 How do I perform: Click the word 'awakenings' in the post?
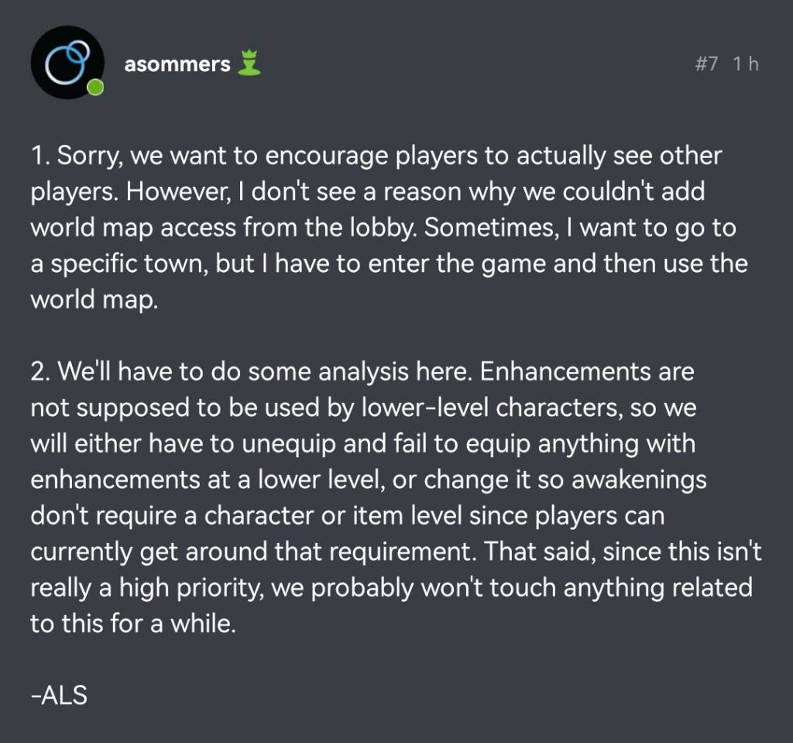pos(639,480)
